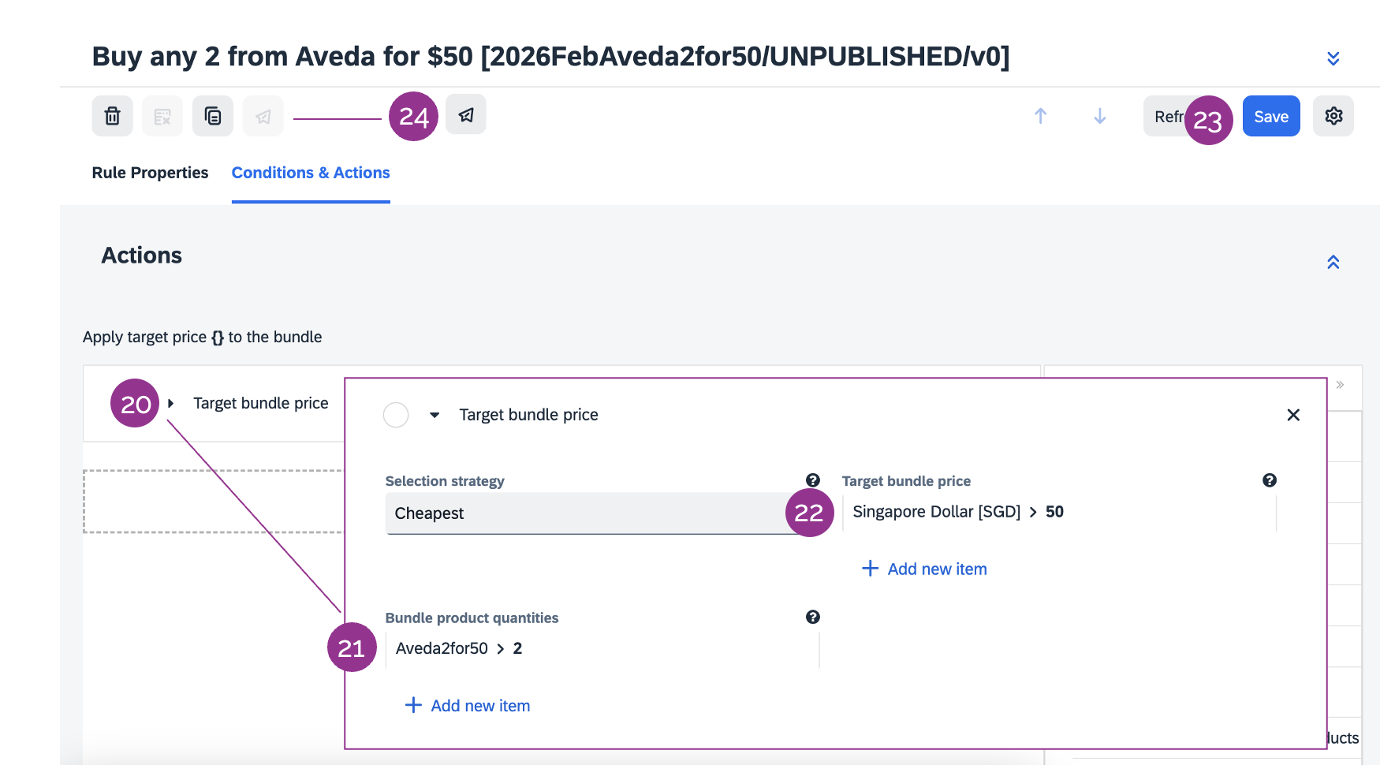This screenshot has width=1380, height=765.
Task: Collapse the Target bundle price popup arrow
Action: [435, 415]
